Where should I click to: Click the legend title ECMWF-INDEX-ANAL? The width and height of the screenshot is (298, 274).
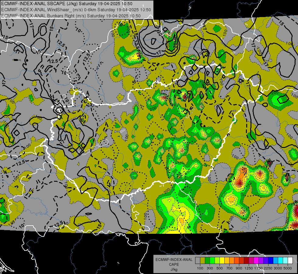click(174, 260)
